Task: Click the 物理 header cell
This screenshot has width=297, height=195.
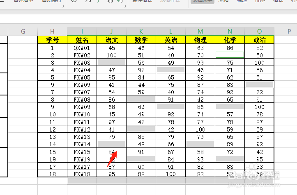Action: (x=200, y=40)
